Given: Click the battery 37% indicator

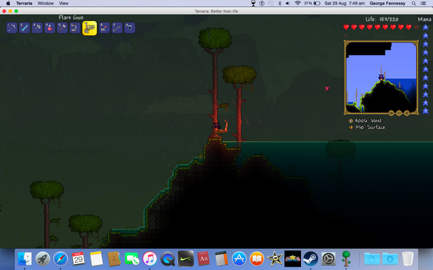Looking at the screenshot, I should (312, 3).
